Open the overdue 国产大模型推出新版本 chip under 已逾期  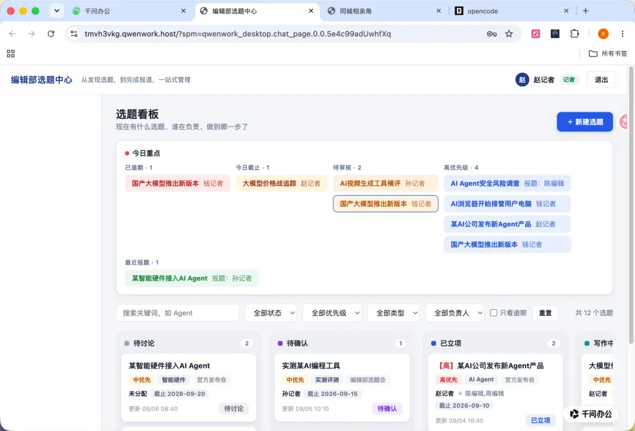(x=178, y=183)
